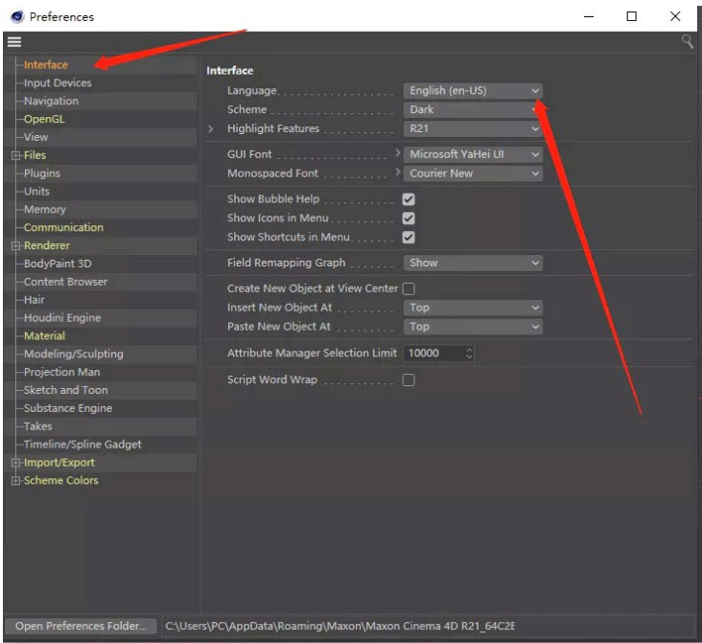Image resolution: width=702 pixels, height=643 pixels.
Task: Click the Cinema 4D title bar icon
Action: tap(16, 17)
